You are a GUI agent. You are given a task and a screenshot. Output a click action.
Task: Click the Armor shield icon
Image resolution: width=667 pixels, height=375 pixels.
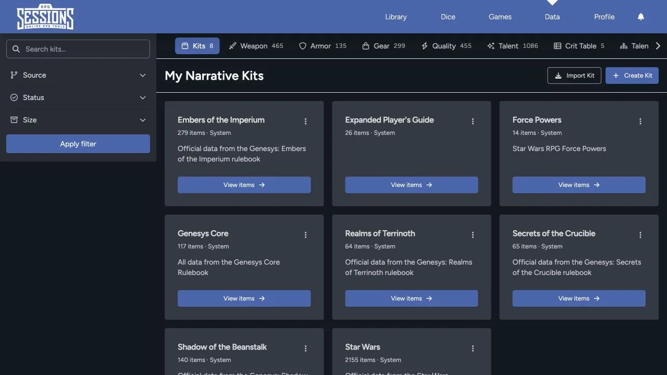pyautogui.click(x=303, y=46)
